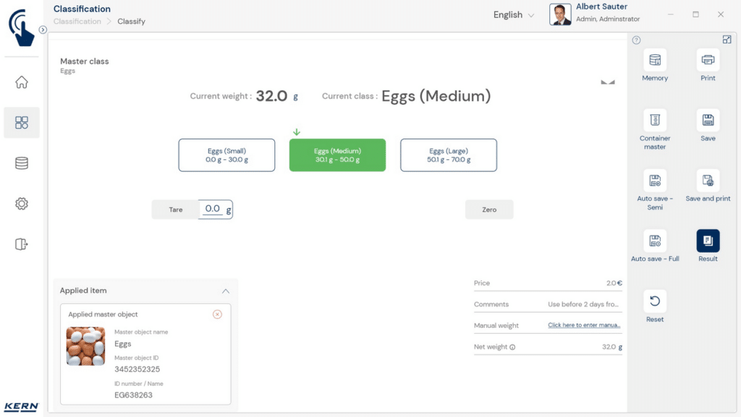Viewport: 741px width, 417px height.
Task: Remove the applied master object
Action: point(217,314)
